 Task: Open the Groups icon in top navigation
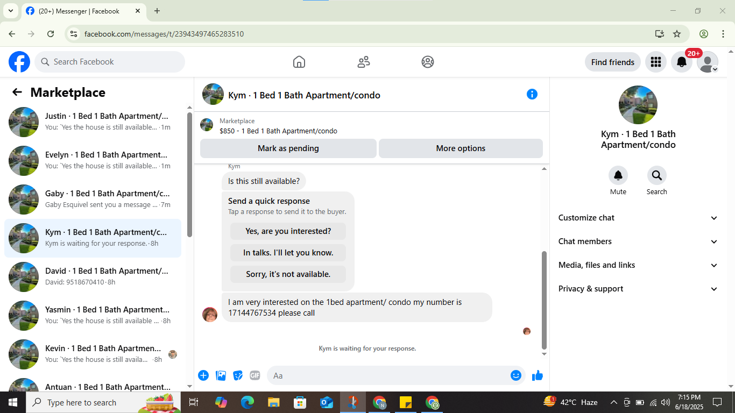(x=428, y=62)
